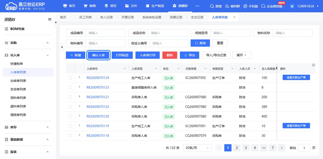Expand row details for RK2609070119
Viewport: 323px width, 159px height.
click(x=79, y=125)
